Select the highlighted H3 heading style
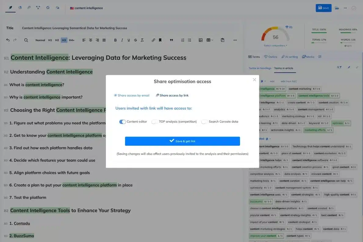The image size is (363, 242). coord(64,40)
